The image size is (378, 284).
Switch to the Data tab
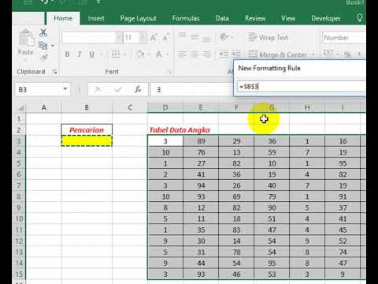click(222, 18)
